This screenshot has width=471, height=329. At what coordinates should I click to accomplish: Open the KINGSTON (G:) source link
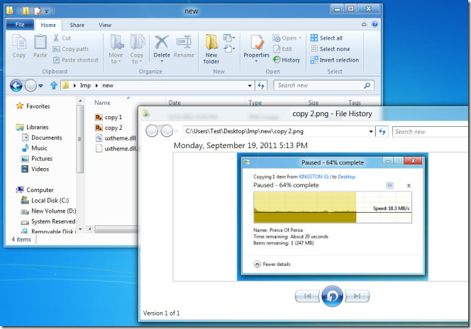[315, 177]
